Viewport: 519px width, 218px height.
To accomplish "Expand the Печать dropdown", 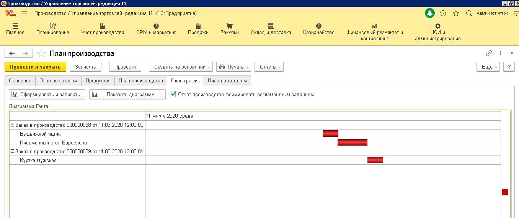I will [233, 67].
